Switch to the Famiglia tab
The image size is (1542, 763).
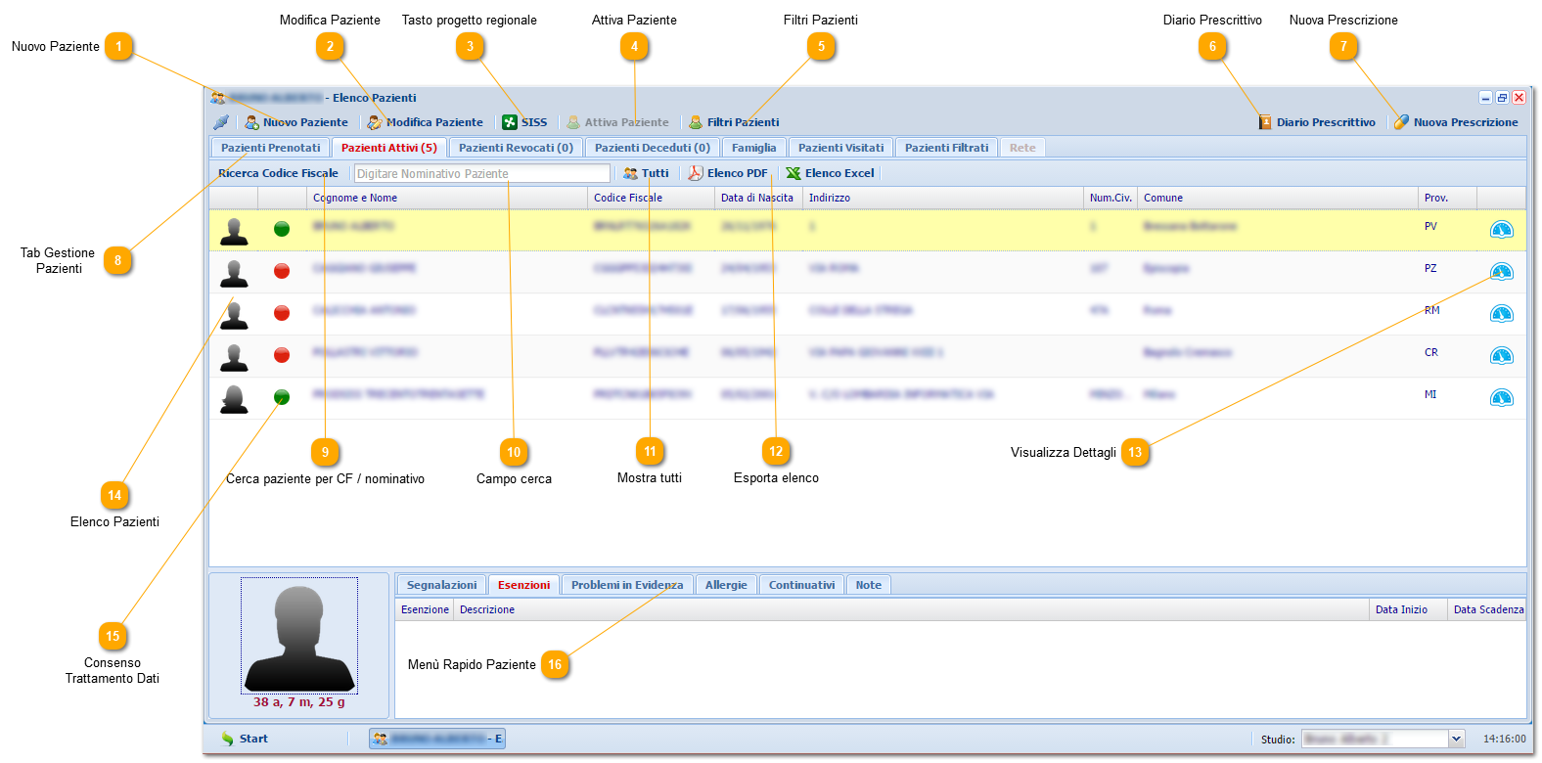coord(754,148)
